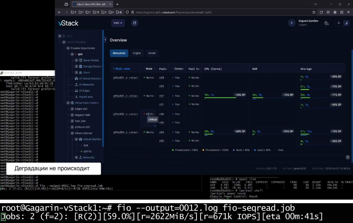Collapse the sidebar with the chevron handle
The width and height of the screenshot is (353, 223).
pos(105,40)
